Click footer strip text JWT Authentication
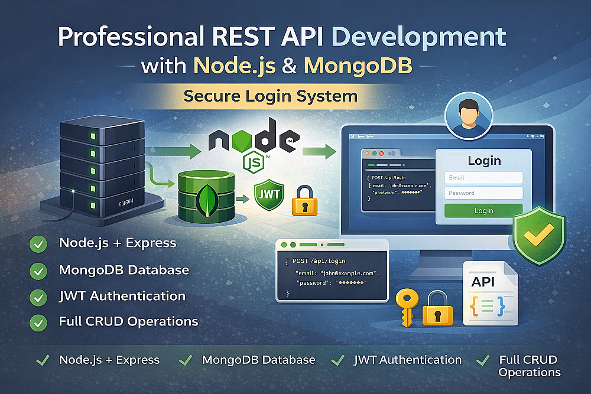The image size is (591, 394). tap(407, 360)
